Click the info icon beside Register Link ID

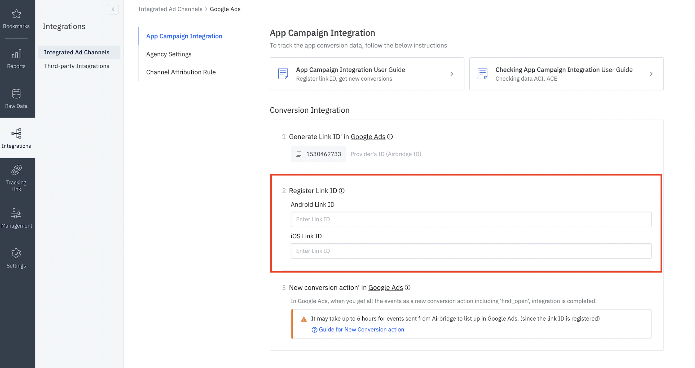coord(342,190)
